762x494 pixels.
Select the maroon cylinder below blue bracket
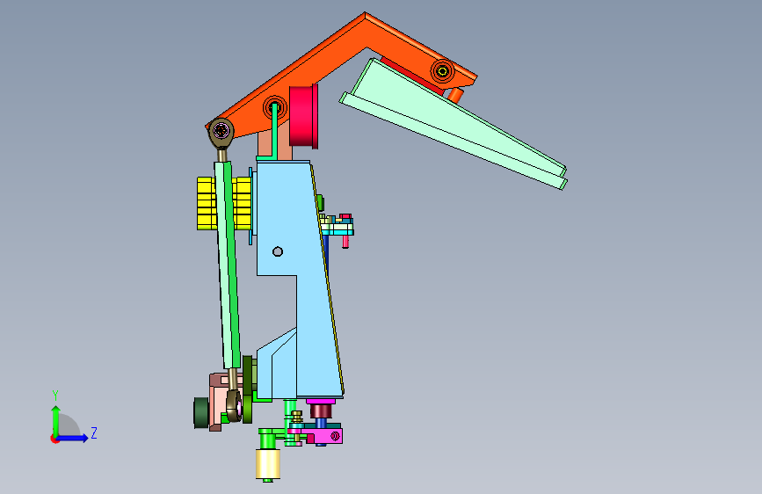coord(321,410)
